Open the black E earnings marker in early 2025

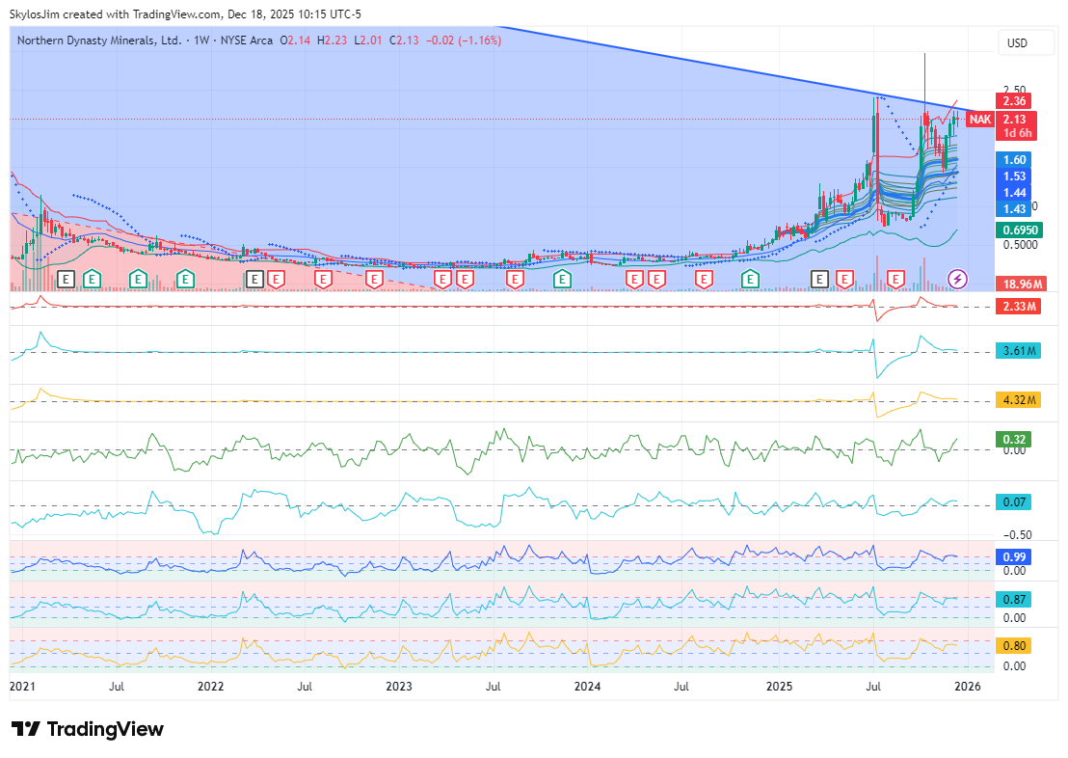coord(819,279)
